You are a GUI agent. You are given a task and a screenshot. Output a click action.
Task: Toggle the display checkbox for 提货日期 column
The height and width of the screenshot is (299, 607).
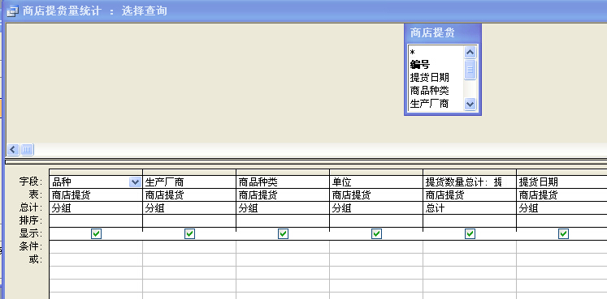tap(563, 234)
